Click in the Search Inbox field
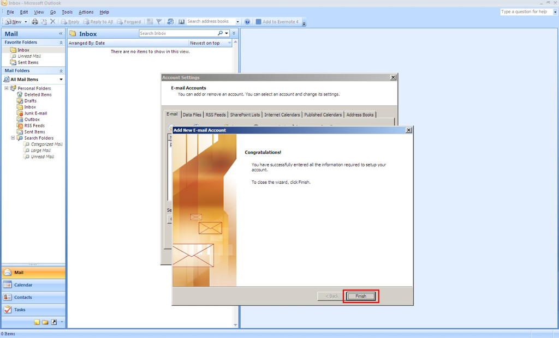Viewport: 559px width, 338px height. coord(177,33)
